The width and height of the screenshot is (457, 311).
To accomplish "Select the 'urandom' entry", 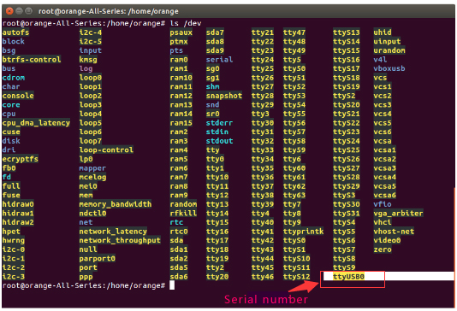I will point(389,50).
